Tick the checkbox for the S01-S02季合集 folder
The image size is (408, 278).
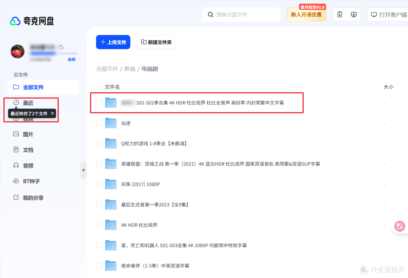pyautogui.click(x=99, y=103)
